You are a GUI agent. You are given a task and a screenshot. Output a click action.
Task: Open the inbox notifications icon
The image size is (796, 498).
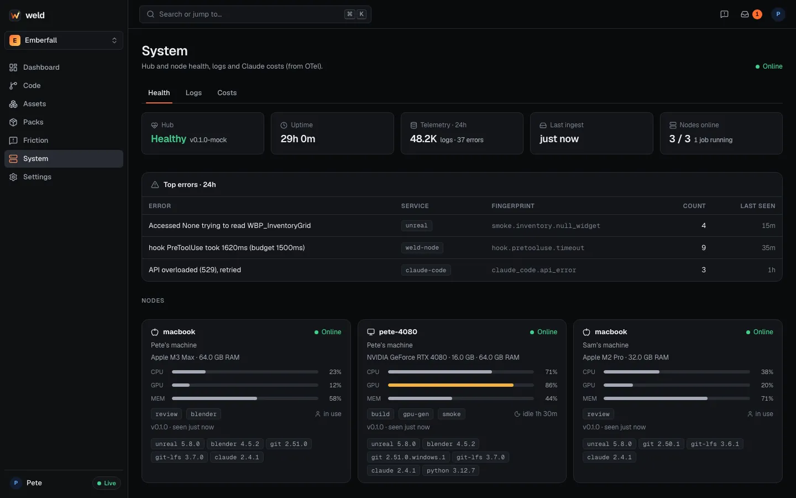point(745,14)
